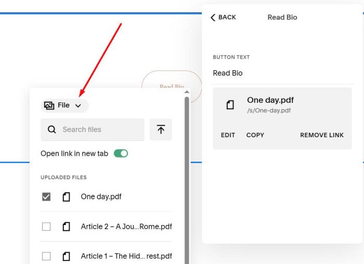The width and height of the screenshot is (364, 264).
Task: Click the Search files field
Action: [x=93, y=129]
